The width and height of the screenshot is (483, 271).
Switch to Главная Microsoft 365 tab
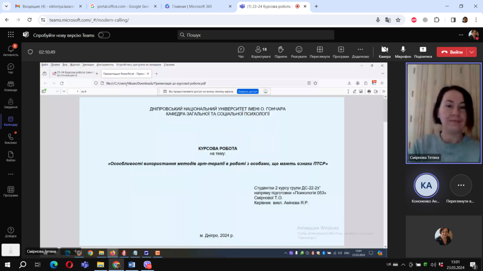pyautogui.click(x=198, y=6)
